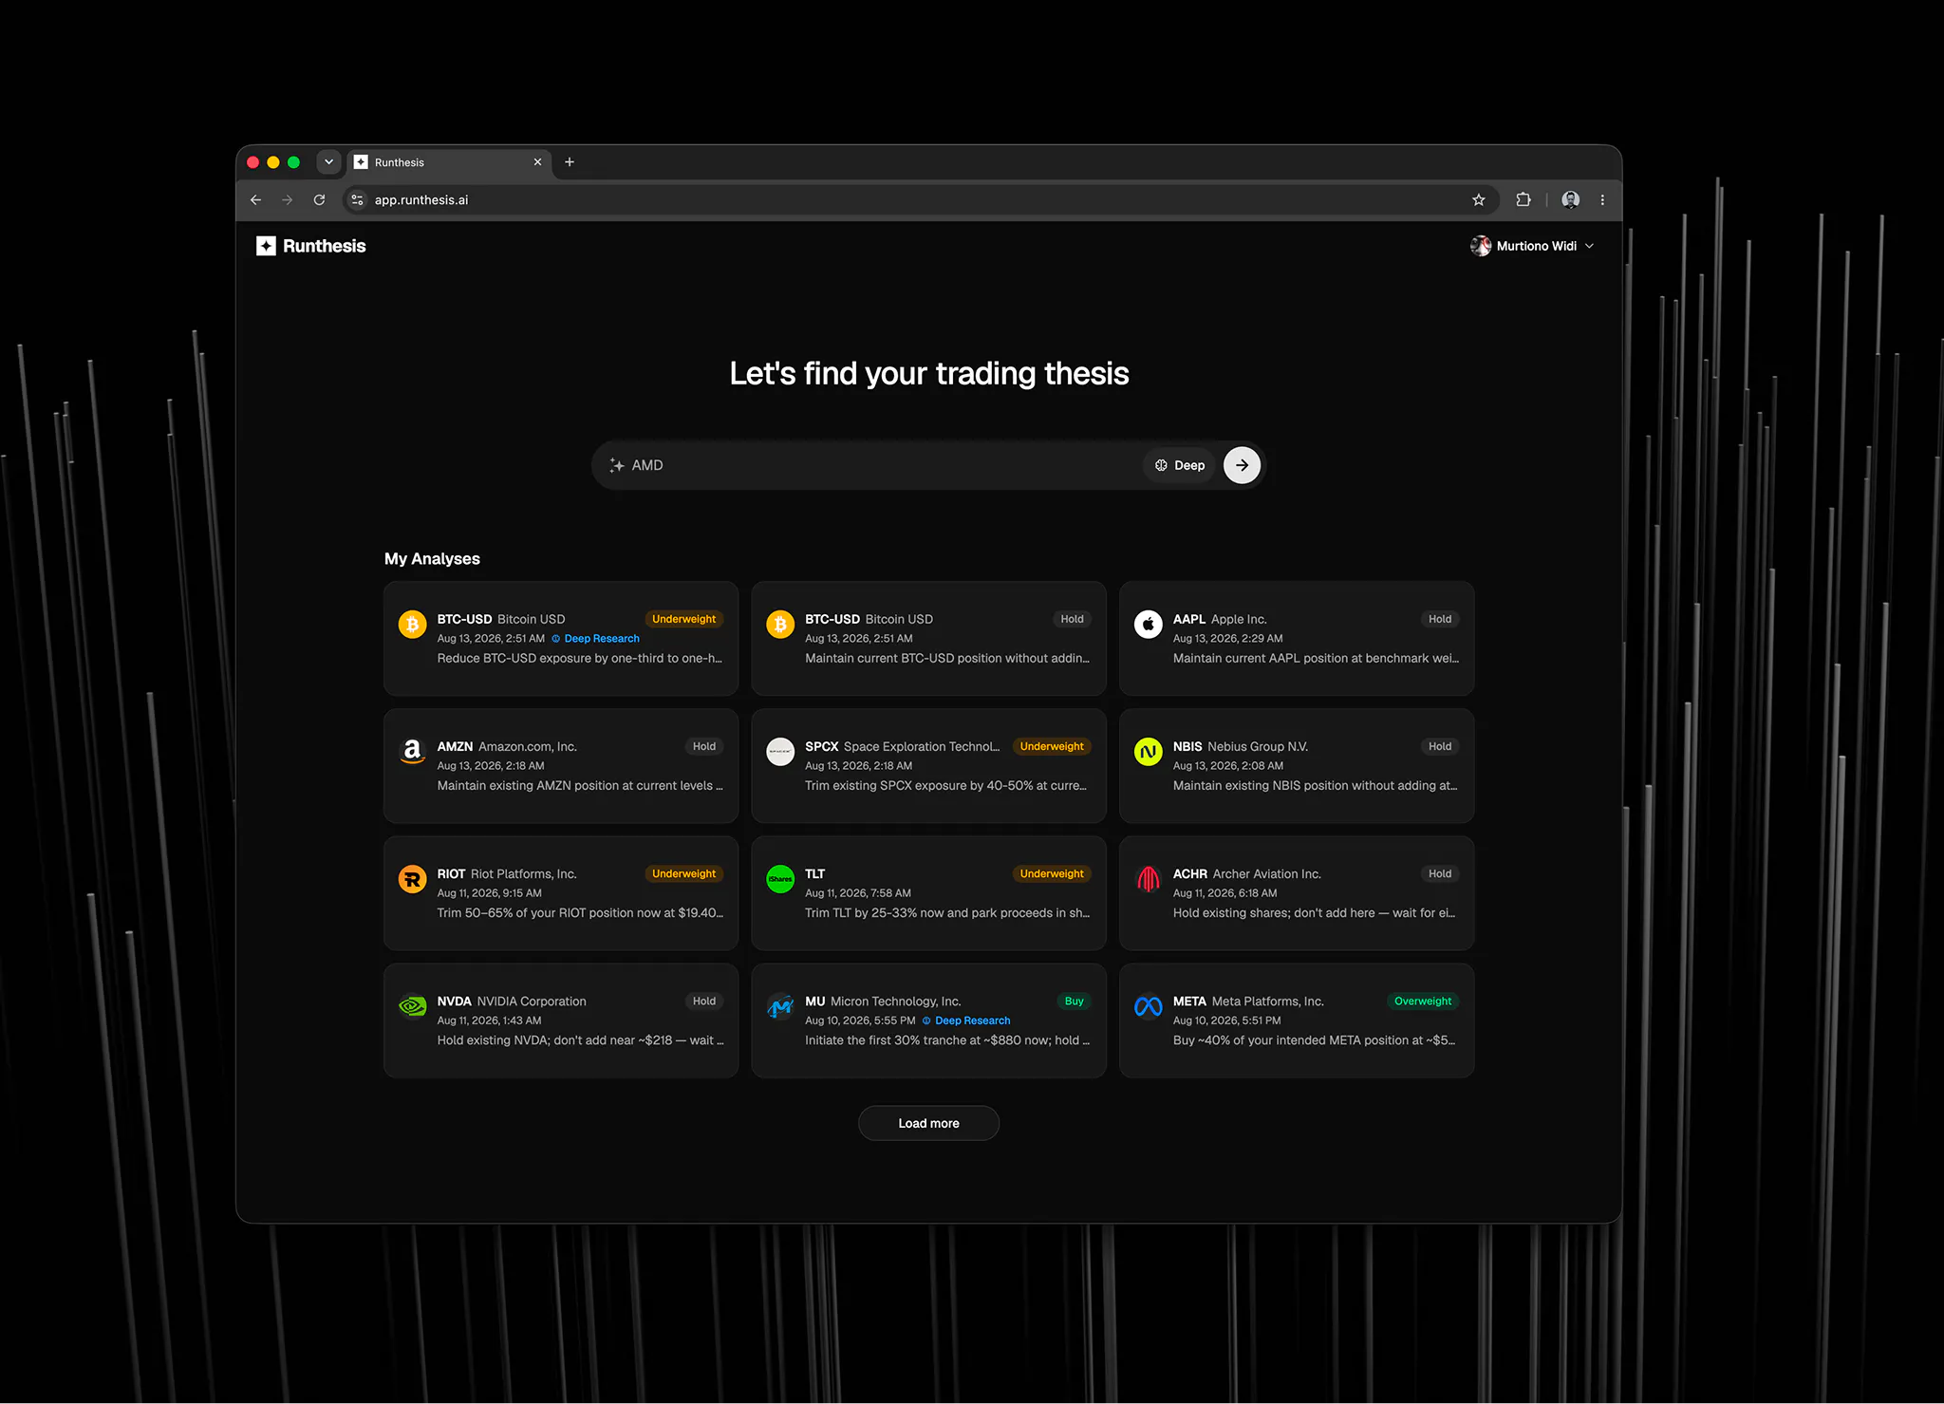Expand the tab search dropdown

click(x=328, y=162)
